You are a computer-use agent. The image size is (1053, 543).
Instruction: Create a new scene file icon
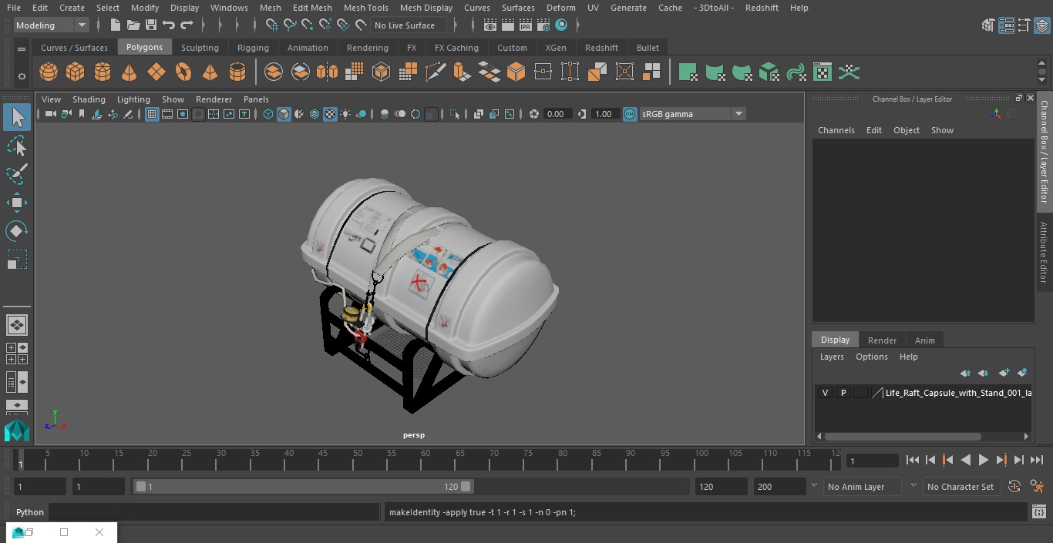tap(115, 25)
